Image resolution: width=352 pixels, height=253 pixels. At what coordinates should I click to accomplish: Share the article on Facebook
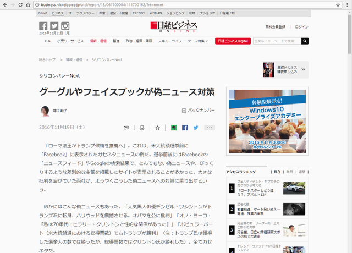pyautogui.click(x=185, y=128)
